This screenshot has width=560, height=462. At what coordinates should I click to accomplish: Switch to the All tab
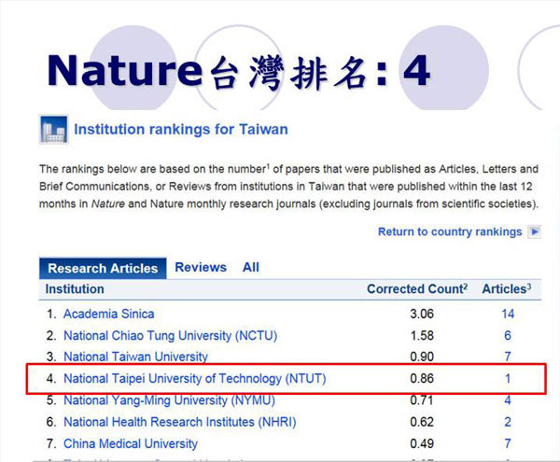[251, 268]
